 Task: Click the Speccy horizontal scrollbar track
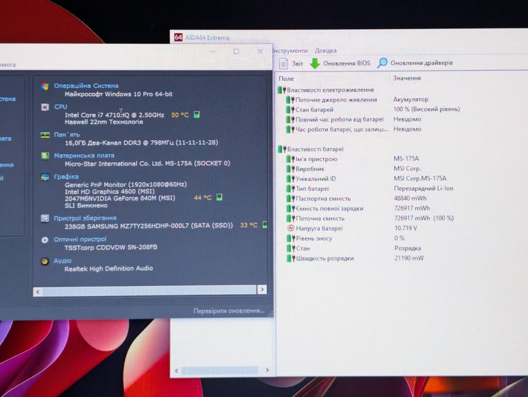tap(150, 291)
